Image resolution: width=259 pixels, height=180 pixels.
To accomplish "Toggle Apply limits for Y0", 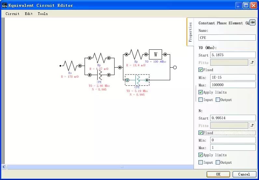I will (x=200, y=92).
